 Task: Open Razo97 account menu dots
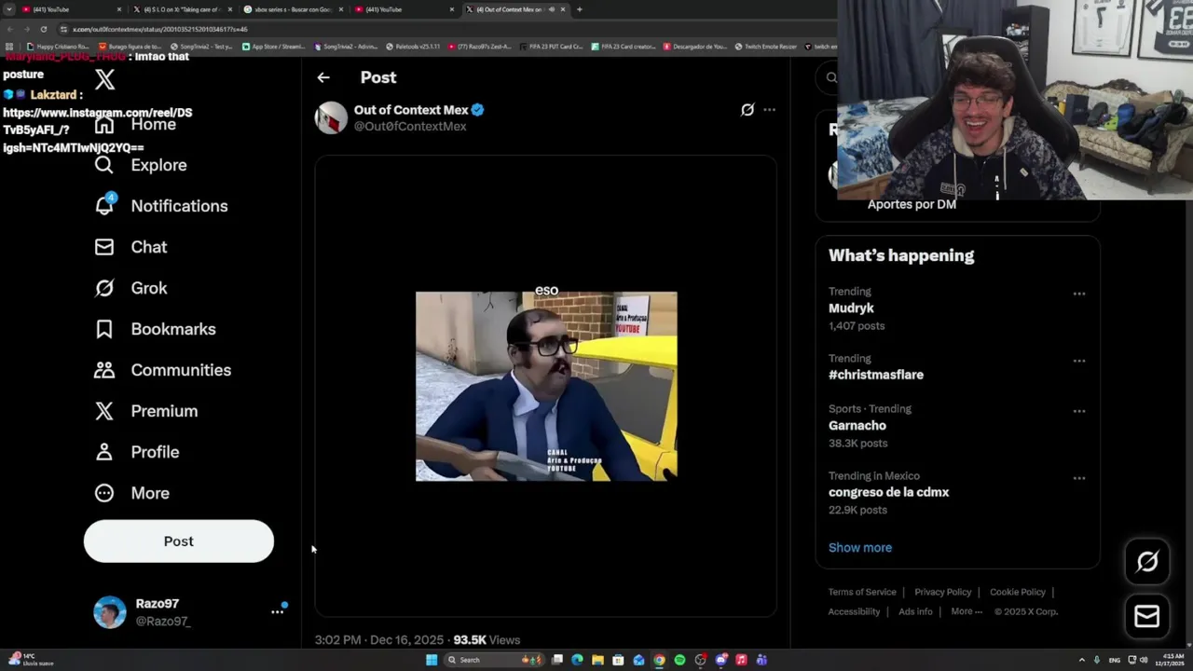277,611
